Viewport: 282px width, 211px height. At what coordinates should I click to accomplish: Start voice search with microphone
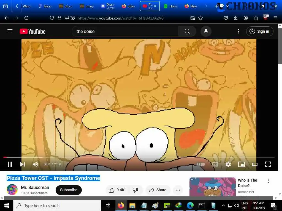(x=206, y=31)
